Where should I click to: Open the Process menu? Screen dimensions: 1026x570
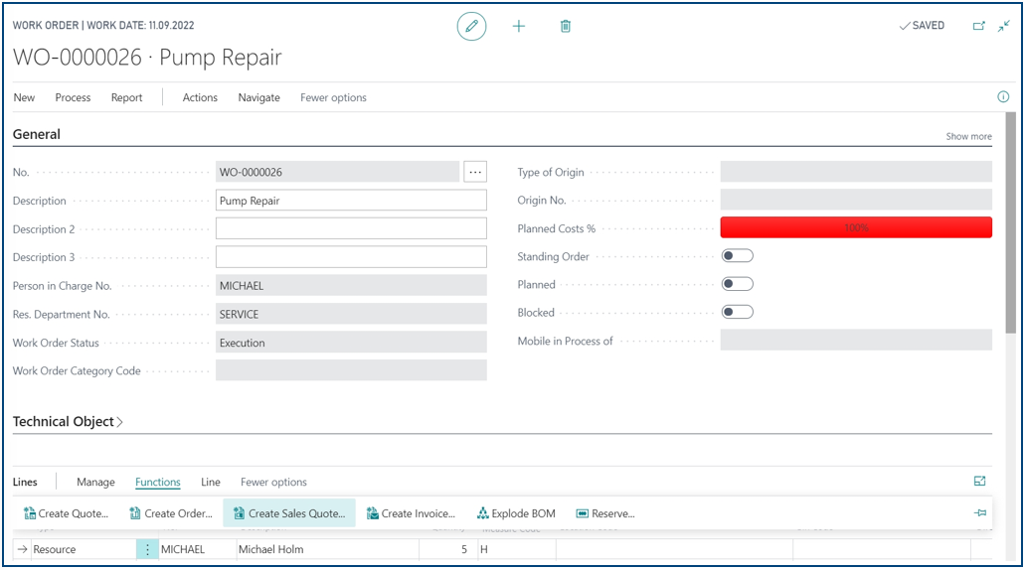pos(73,97)
